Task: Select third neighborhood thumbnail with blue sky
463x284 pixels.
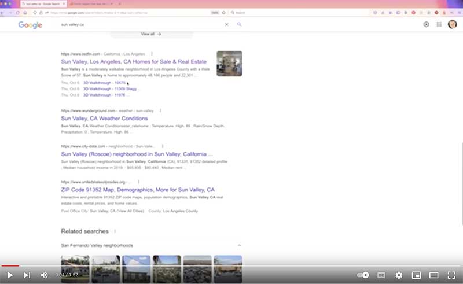Action: (x=136, y=269)
